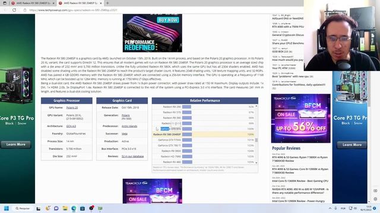
Task: Click Buy Now on the RAM ad
Action: (x=168, y=20)
